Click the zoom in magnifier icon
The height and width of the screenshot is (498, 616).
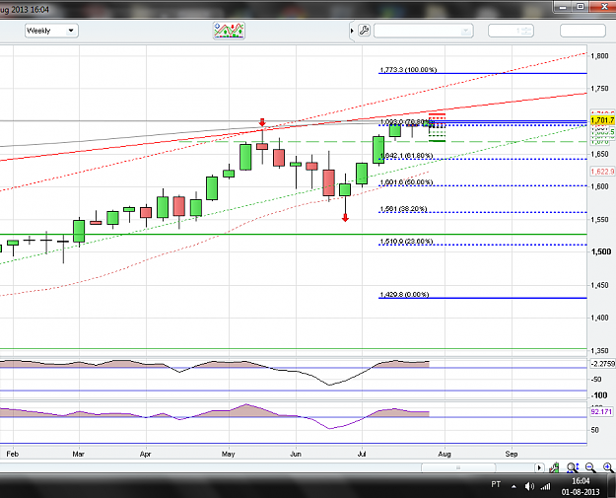[x=608, y=467]
